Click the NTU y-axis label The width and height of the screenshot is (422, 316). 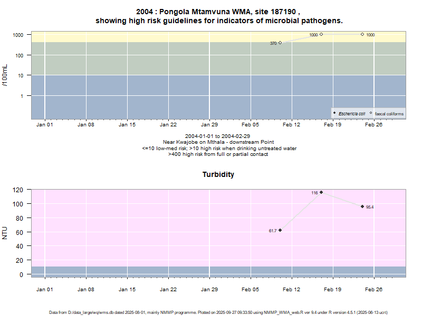[5, 232]
